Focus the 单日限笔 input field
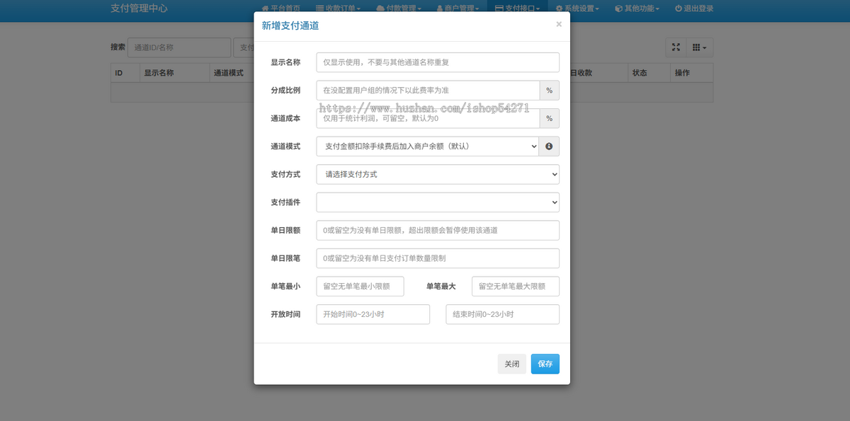 pos(438,258)
